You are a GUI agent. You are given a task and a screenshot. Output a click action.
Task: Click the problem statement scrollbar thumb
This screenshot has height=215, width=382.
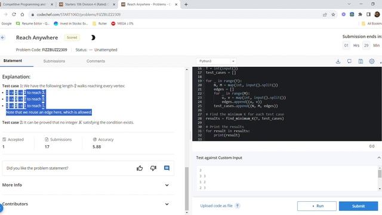pyautogui.click(x=187, y=189)
